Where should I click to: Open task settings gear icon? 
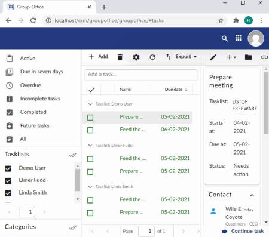(x=136, y=57)
